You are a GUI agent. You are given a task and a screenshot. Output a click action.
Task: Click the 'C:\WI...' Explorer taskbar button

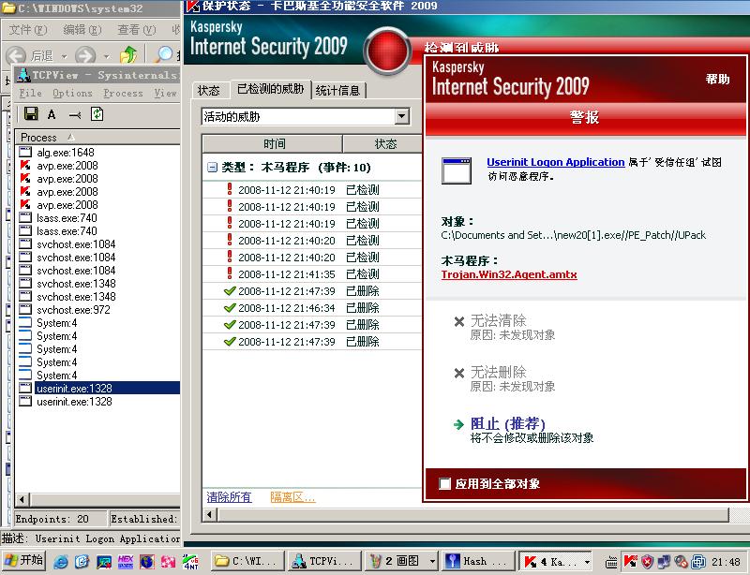(x=247, y=561)
